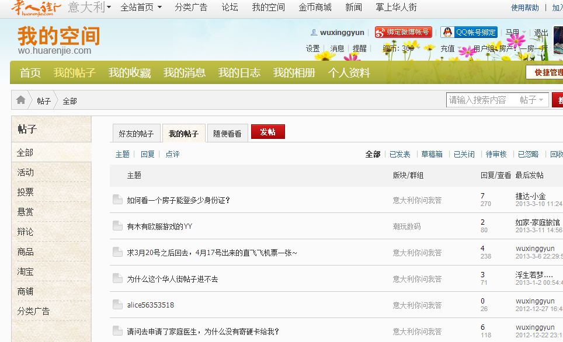Switch to the 随便看看 tab
Image resolution: width=563 pixels, height=342 pixels.
point(227,134)
